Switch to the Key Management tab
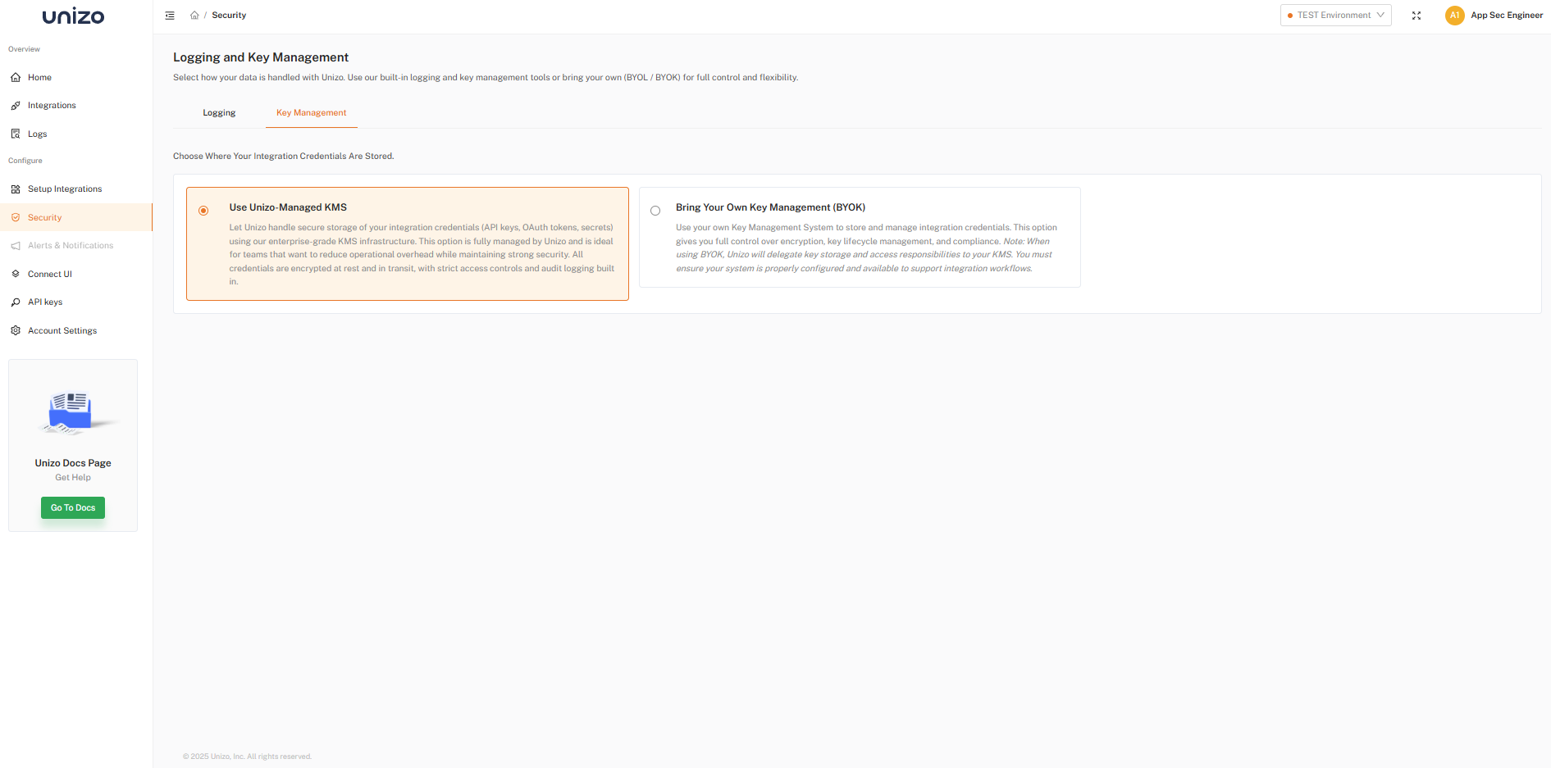 312,113
